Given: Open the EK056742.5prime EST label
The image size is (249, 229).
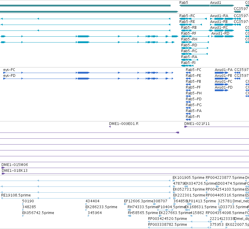Looking at the screenshot, I should click(38, 213).
